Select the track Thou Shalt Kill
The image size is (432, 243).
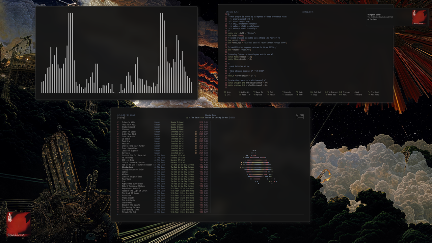pos(162,125)
